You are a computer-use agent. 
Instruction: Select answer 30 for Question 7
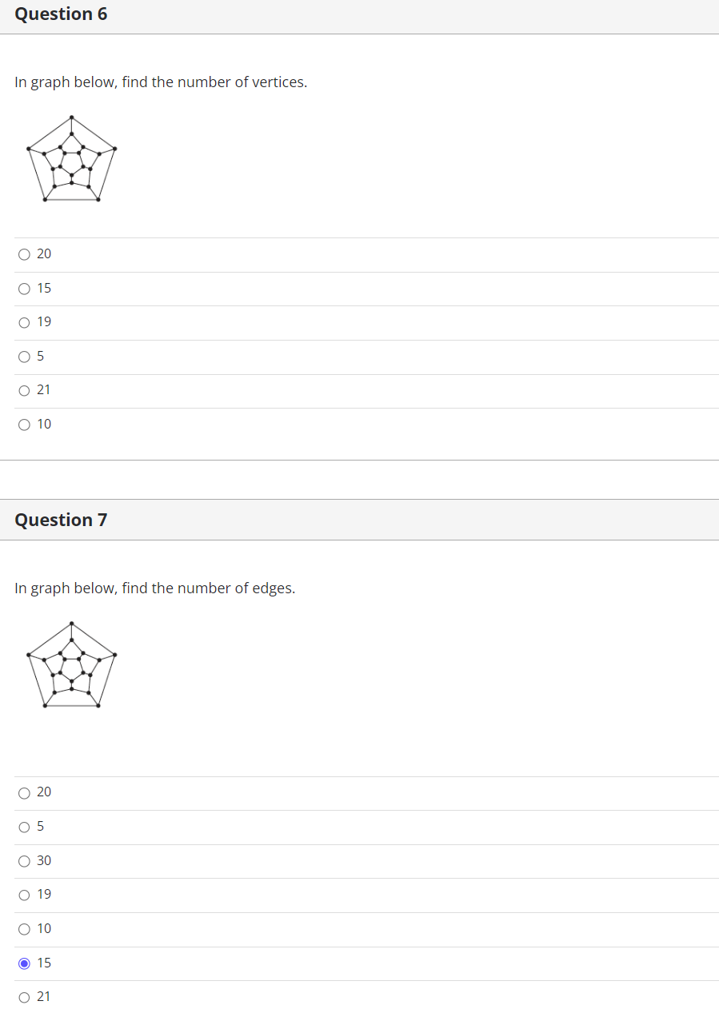[24, 861]
